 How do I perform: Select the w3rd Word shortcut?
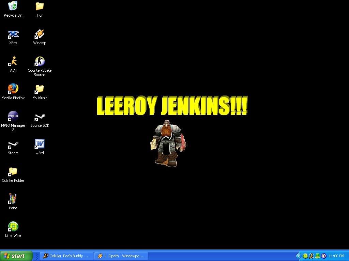pos(40,144)
